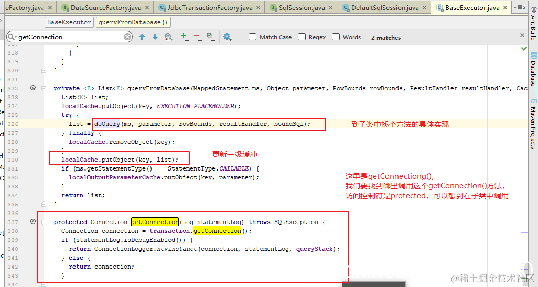Jump to previous search occurrence arrow
Viewport: 538px width, 287px height.
tap(142, 37)
